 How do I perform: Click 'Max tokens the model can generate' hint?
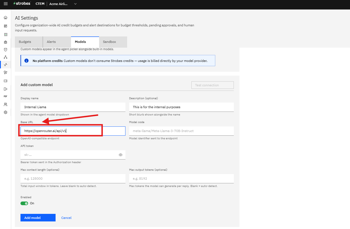click(x=173, y=186)
